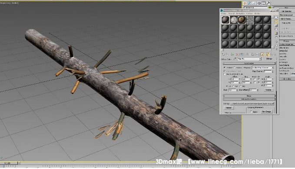Click the Select by Material icon
The image size is (295, 169).
pos(276,45)
